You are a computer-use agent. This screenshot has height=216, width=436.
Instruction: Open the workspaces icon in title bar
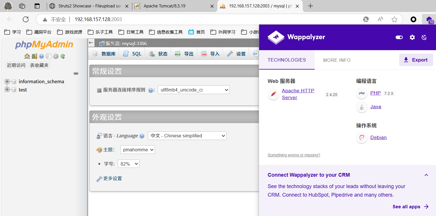(x=22, y=6)
